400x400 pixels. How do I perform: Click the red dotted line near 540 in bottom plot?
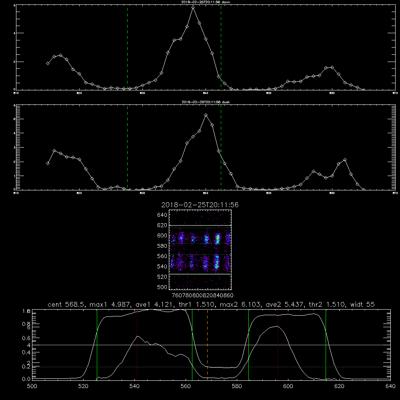tap(137, 345)
